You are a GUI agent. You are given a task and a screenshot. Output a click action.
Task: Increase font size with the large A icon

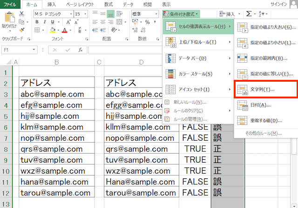pos(68,22)
